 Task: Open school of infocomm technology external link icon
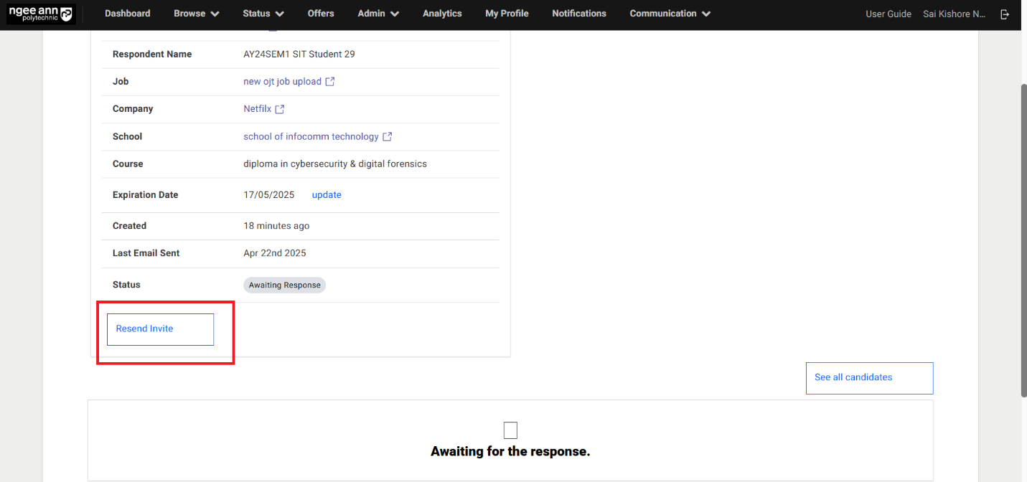[388, 136]
